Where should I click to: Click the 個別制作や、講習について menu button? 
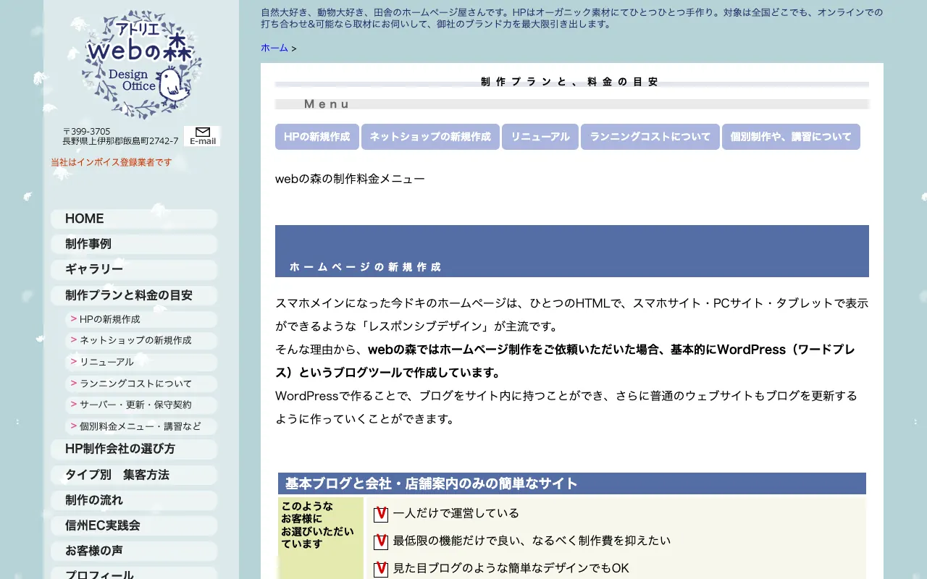[x=791, y=137]
